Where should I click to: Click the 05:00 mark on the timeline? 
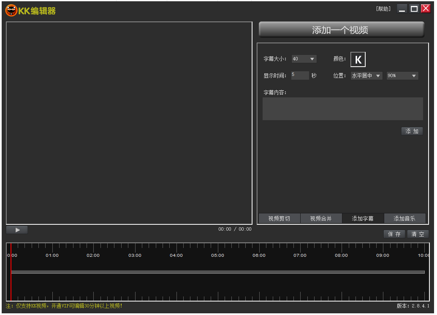tap(217, 255)
